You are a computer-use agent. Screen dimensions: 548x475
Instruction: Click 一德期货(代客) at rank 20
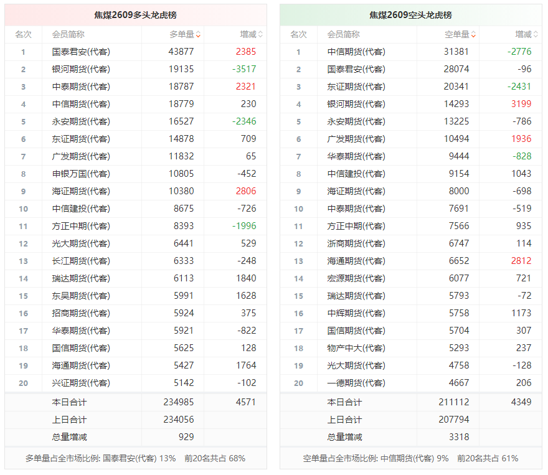pos(356,383)
